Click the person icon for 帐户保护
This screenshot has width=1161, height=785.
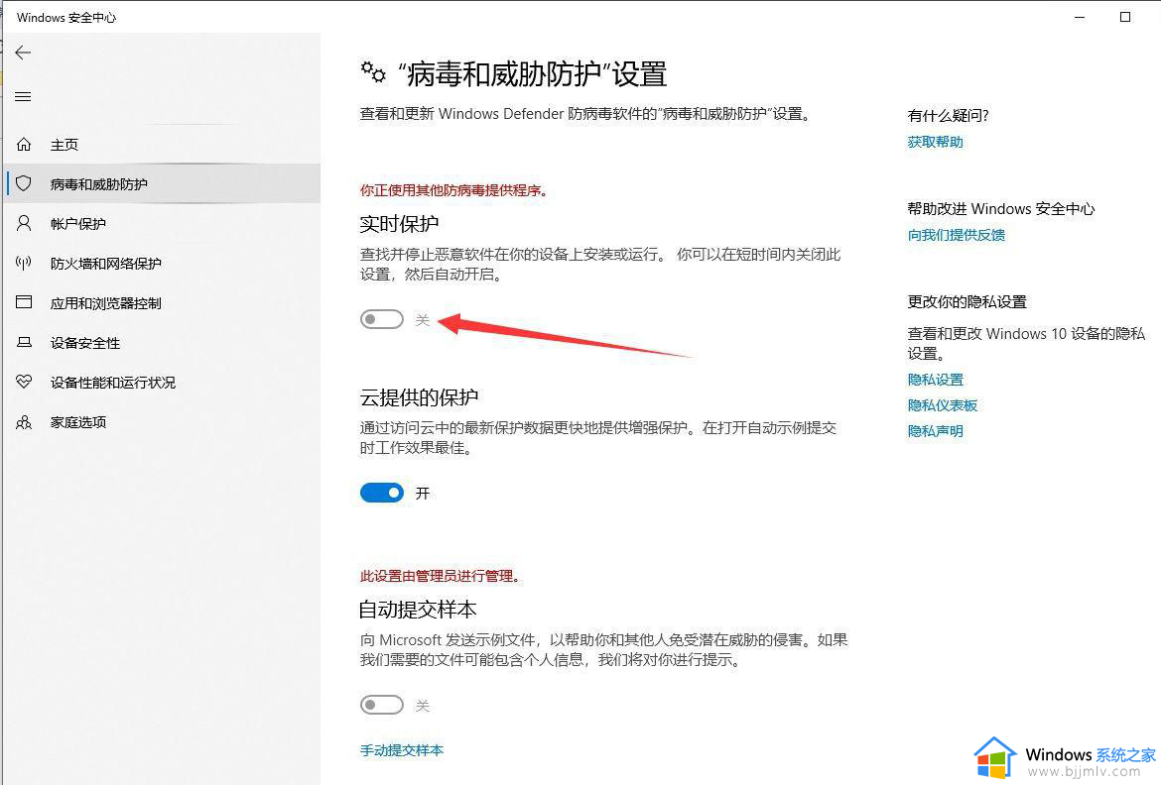[x=24, y=223]
